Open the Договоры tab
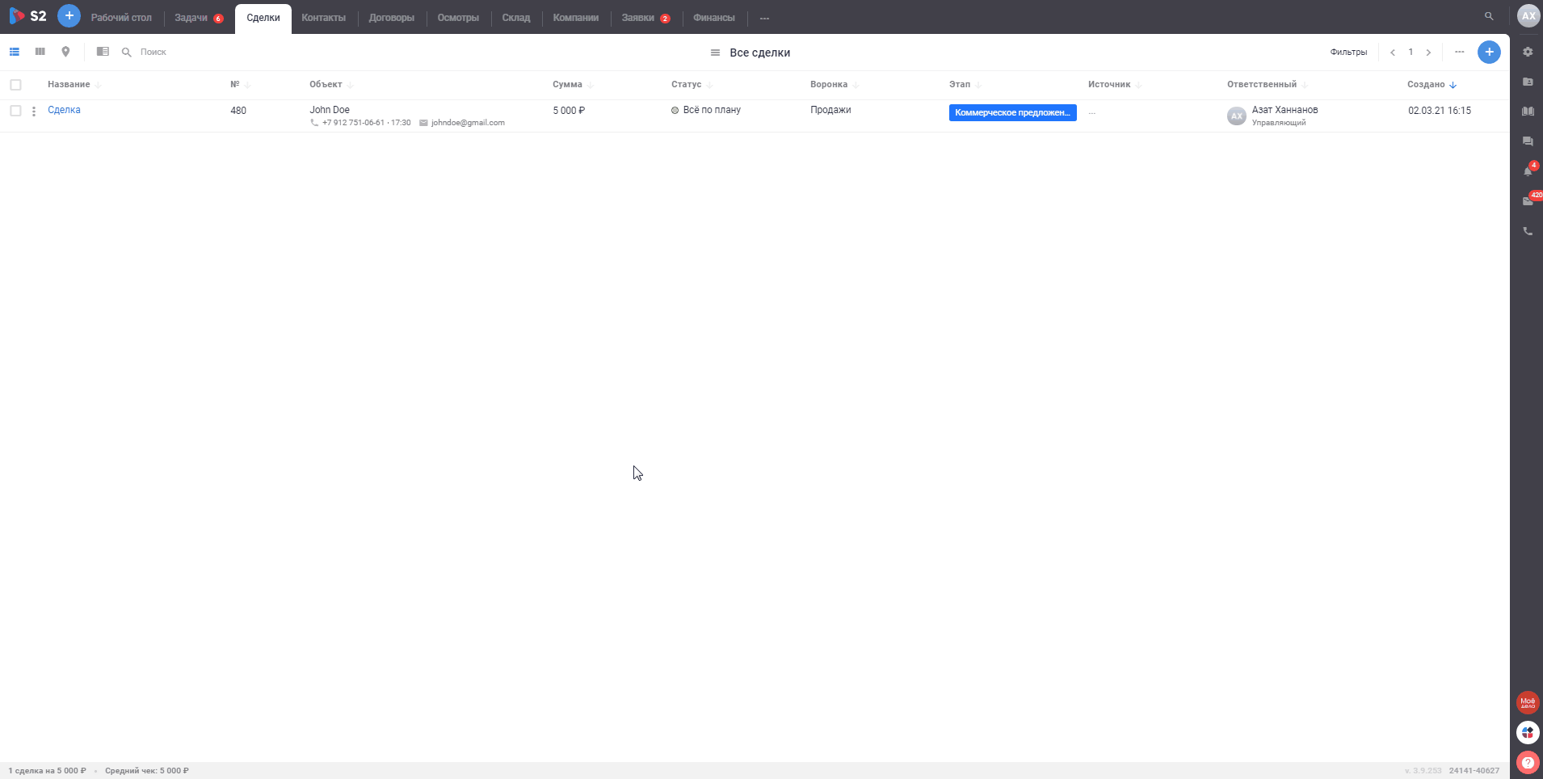The height and width of the screenshot is (779, 1543). point(392,18)
